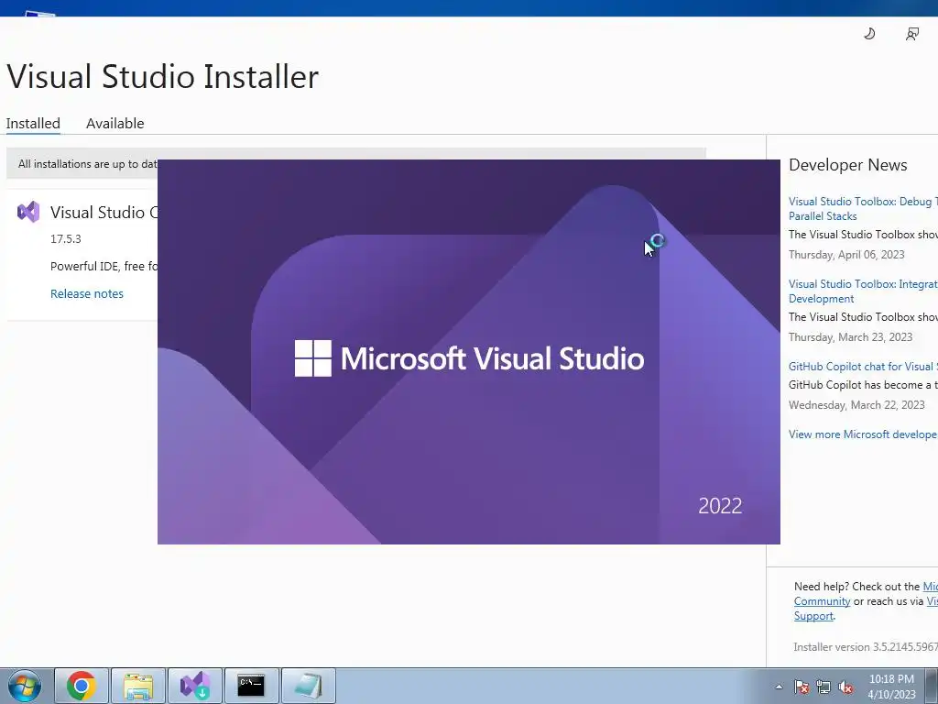The image size is (938, 704).
Task: Open the send feedback icon
Action: pyautogui.click(x=911, y=34)
